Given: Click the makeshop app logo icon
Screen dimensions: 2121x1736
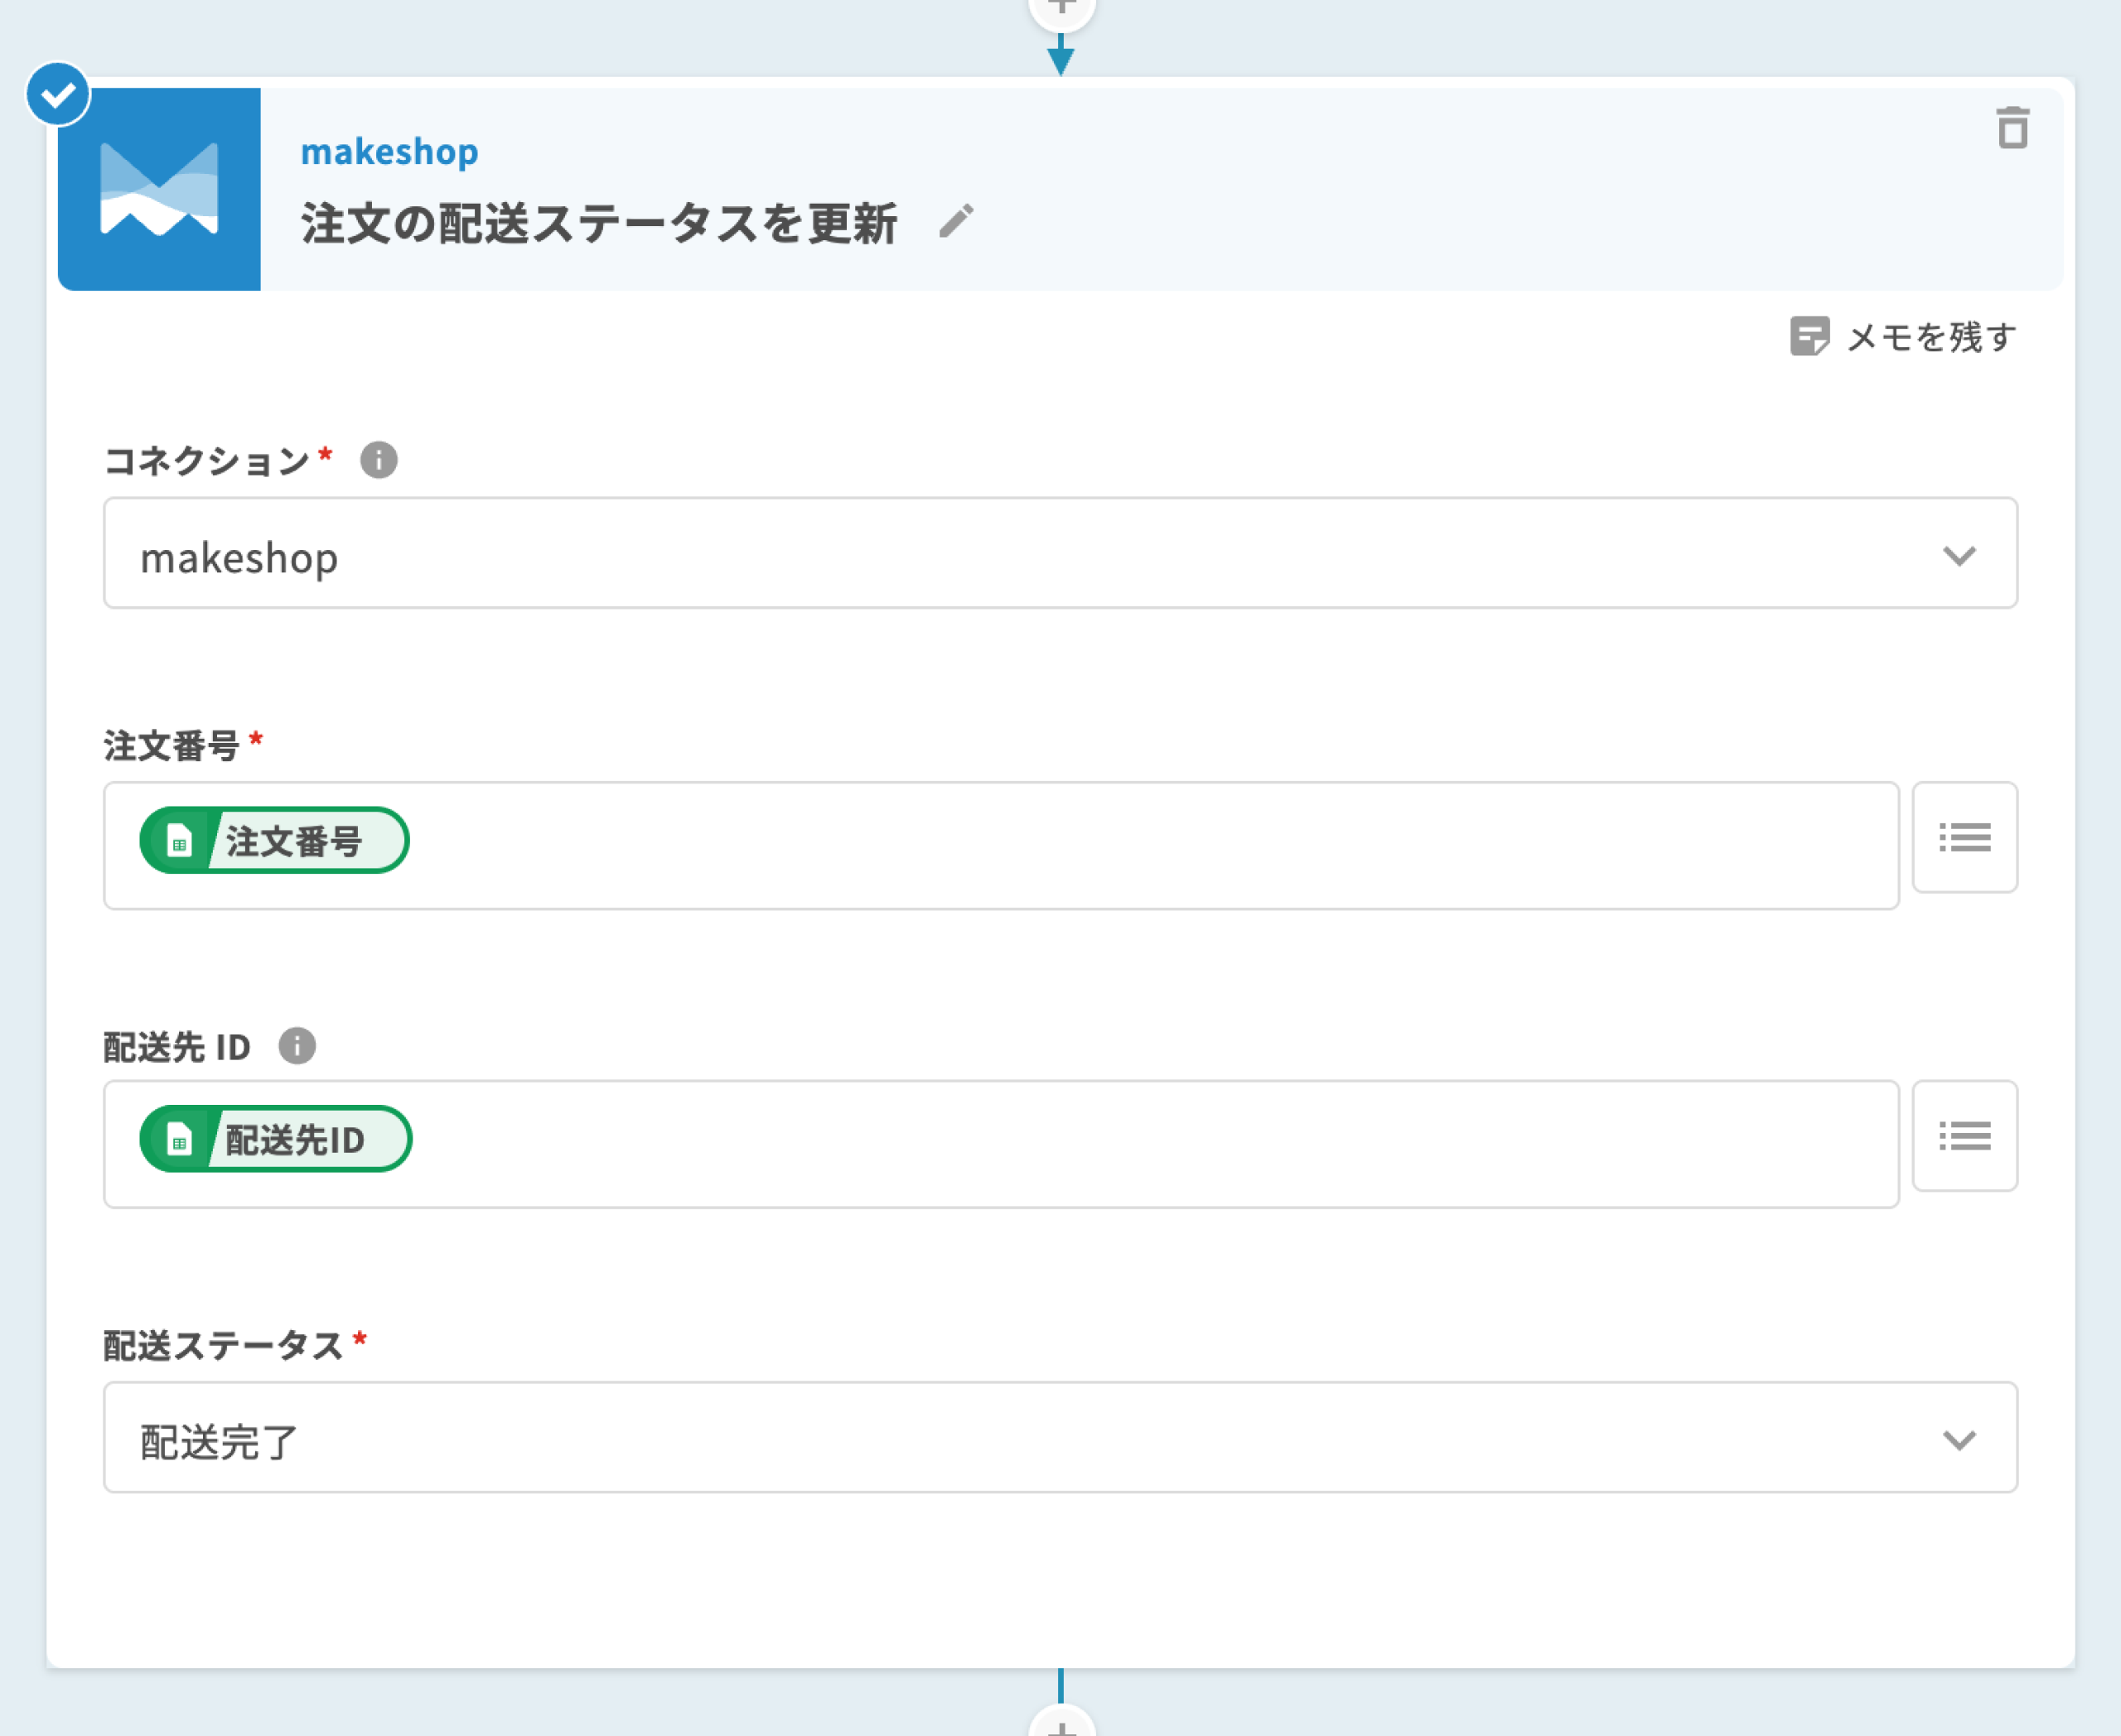Looking at the screenshot, I should 159,189.
